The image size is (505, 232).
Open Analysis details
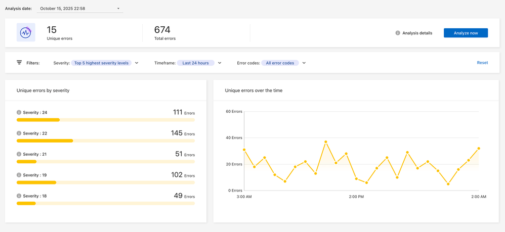pyautogui.click(x=417, y=33)
